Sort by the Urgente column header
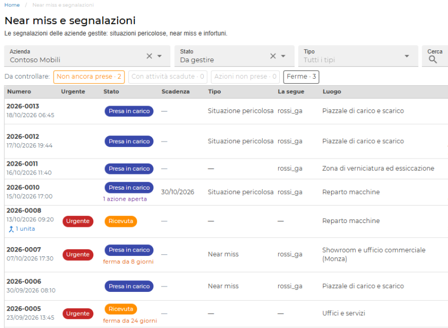Screen dimensions: 448x328 point(73,91)
